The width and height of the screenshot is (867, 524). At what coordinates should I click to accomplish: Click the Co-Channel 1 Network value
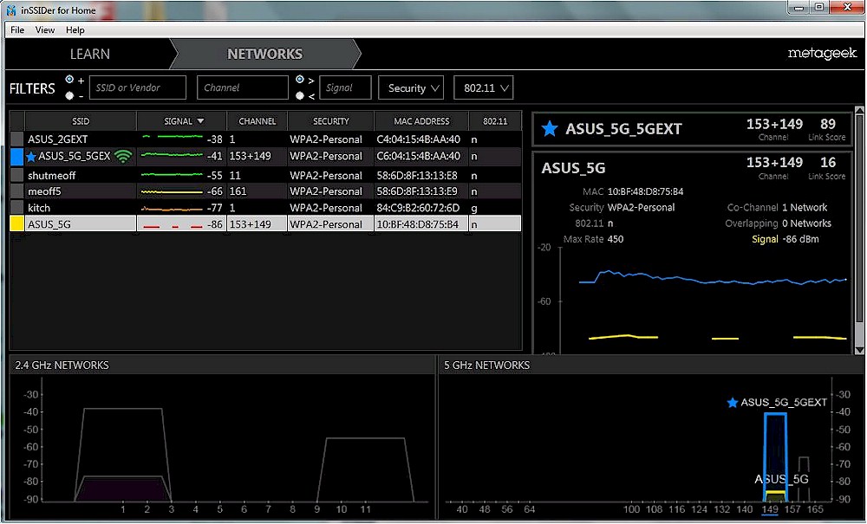[x=805, y=208]
